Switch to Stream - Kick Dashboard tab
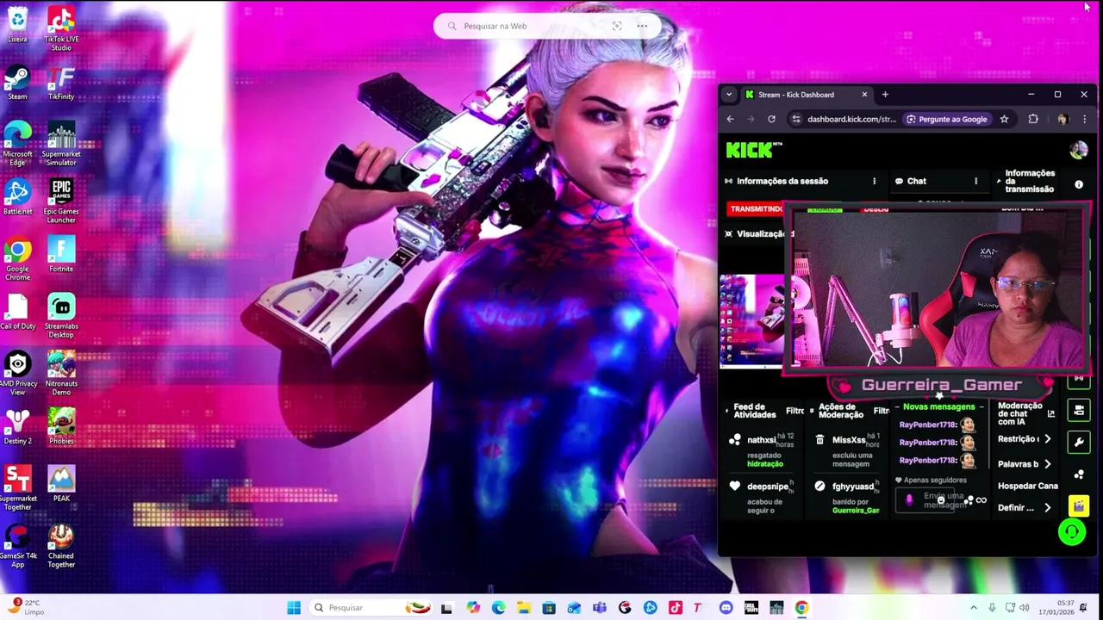Viewport: 1103px width, 620px height. click(806, 95)
